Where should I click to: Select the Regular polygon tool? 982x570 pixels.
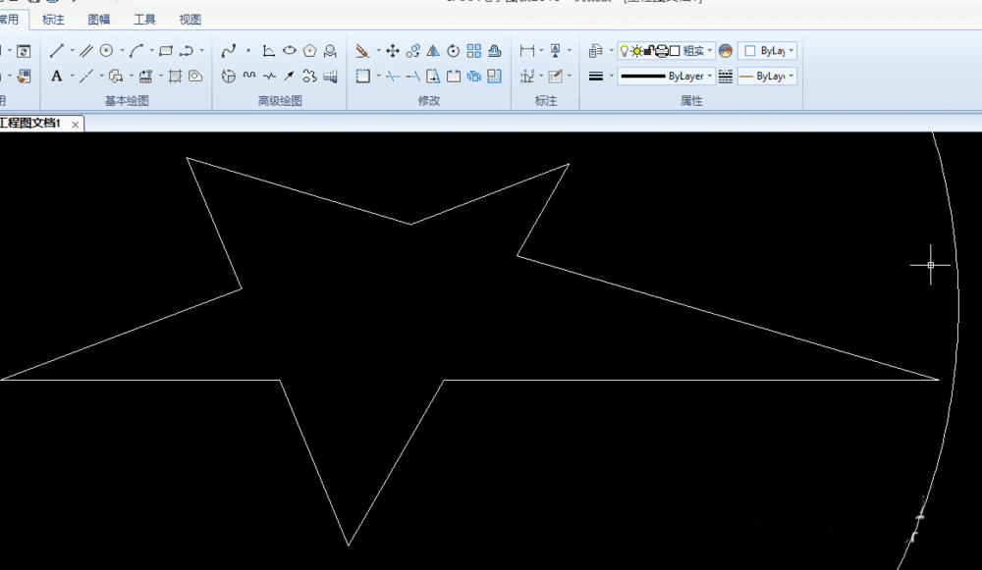pyautogui.click(x=310, y=51)
